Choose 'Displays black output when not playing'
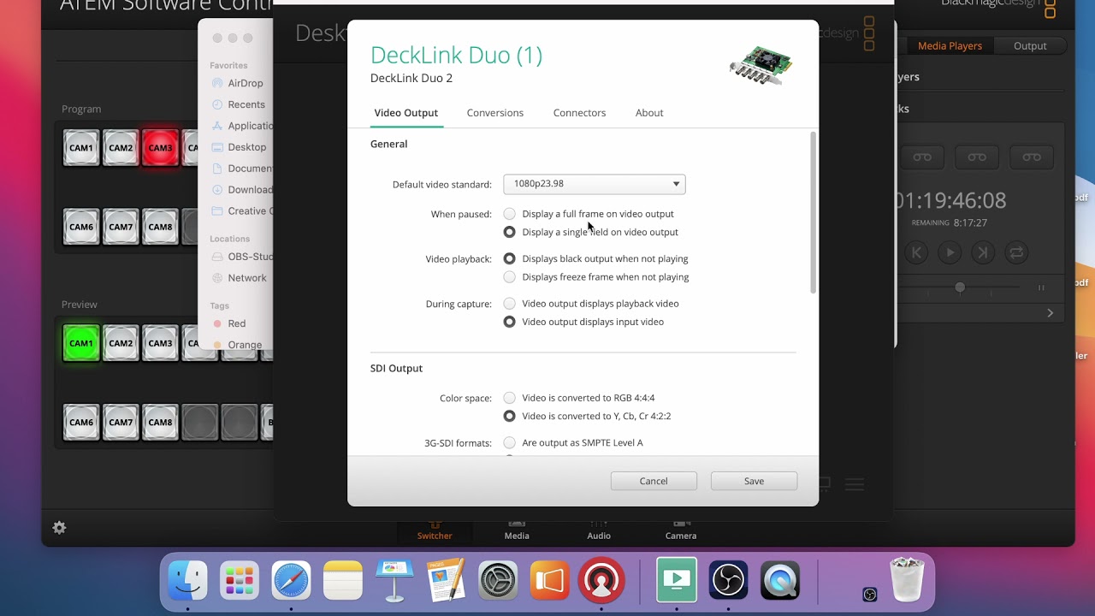 [510, 258]
